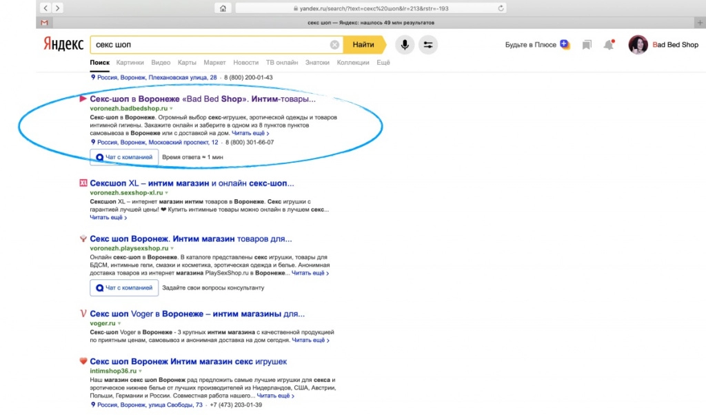706x415 pixels.
Task: Open the Сексшоп XL result title
Action: click(x=192, y=183)
